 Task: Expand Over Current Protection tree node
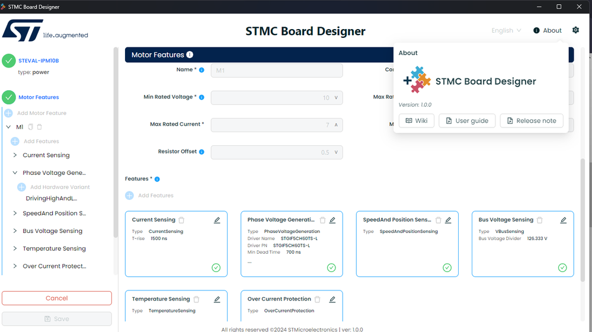pyautogui.click(x=15, y=266)
